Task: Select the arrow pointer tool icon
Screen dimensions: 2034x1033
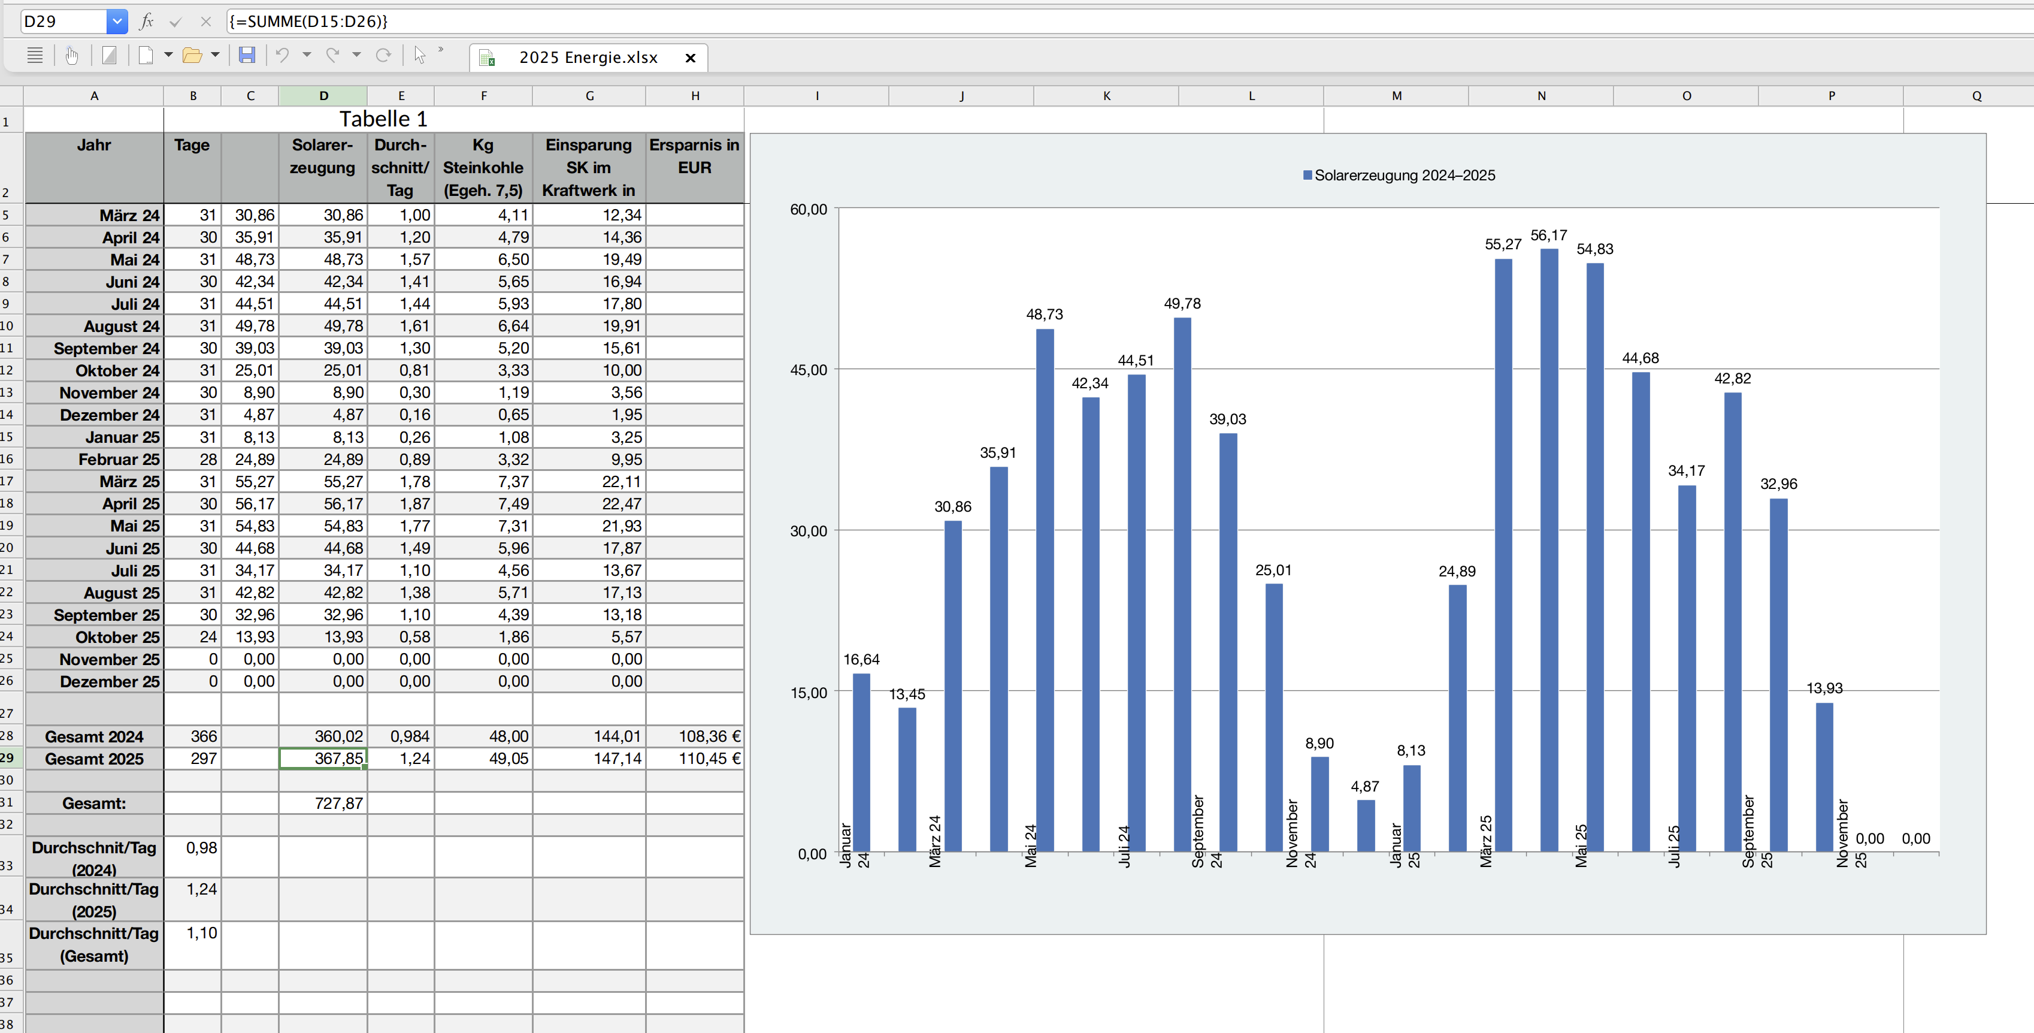Action: (419, 55)
